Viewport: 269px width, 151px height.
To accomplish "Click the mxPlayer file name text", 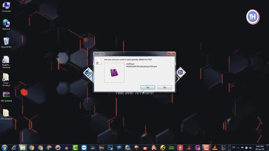I will (x=130, y=64).
